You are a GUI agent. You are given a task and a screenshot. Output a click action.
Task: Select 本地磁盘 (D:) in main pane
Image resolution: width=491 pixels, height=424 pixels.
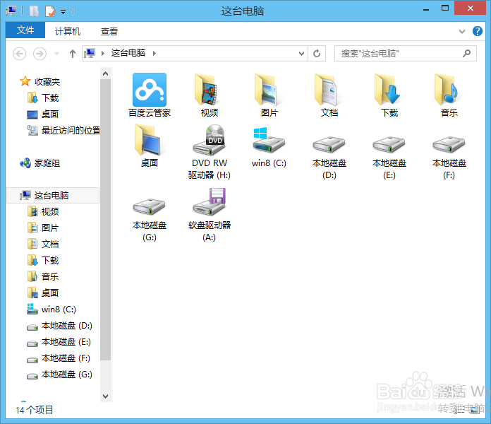point(329,158)
